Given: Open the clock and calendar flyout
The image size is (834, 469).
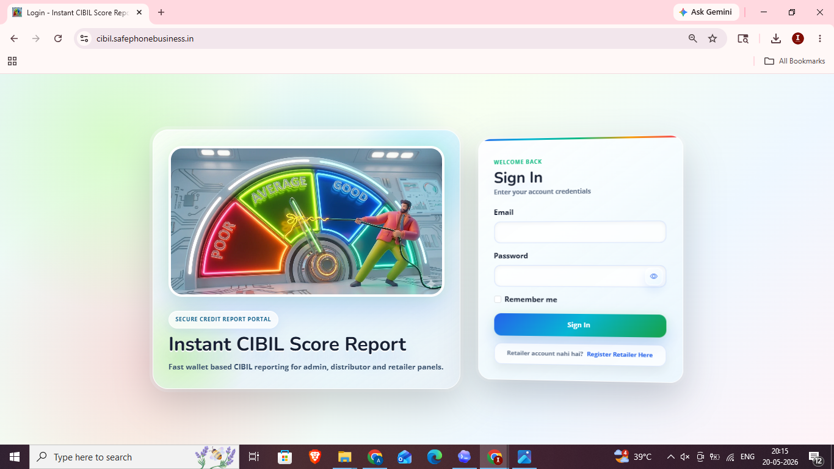Looking at the screenshot, I should click(x=780, y=457).
